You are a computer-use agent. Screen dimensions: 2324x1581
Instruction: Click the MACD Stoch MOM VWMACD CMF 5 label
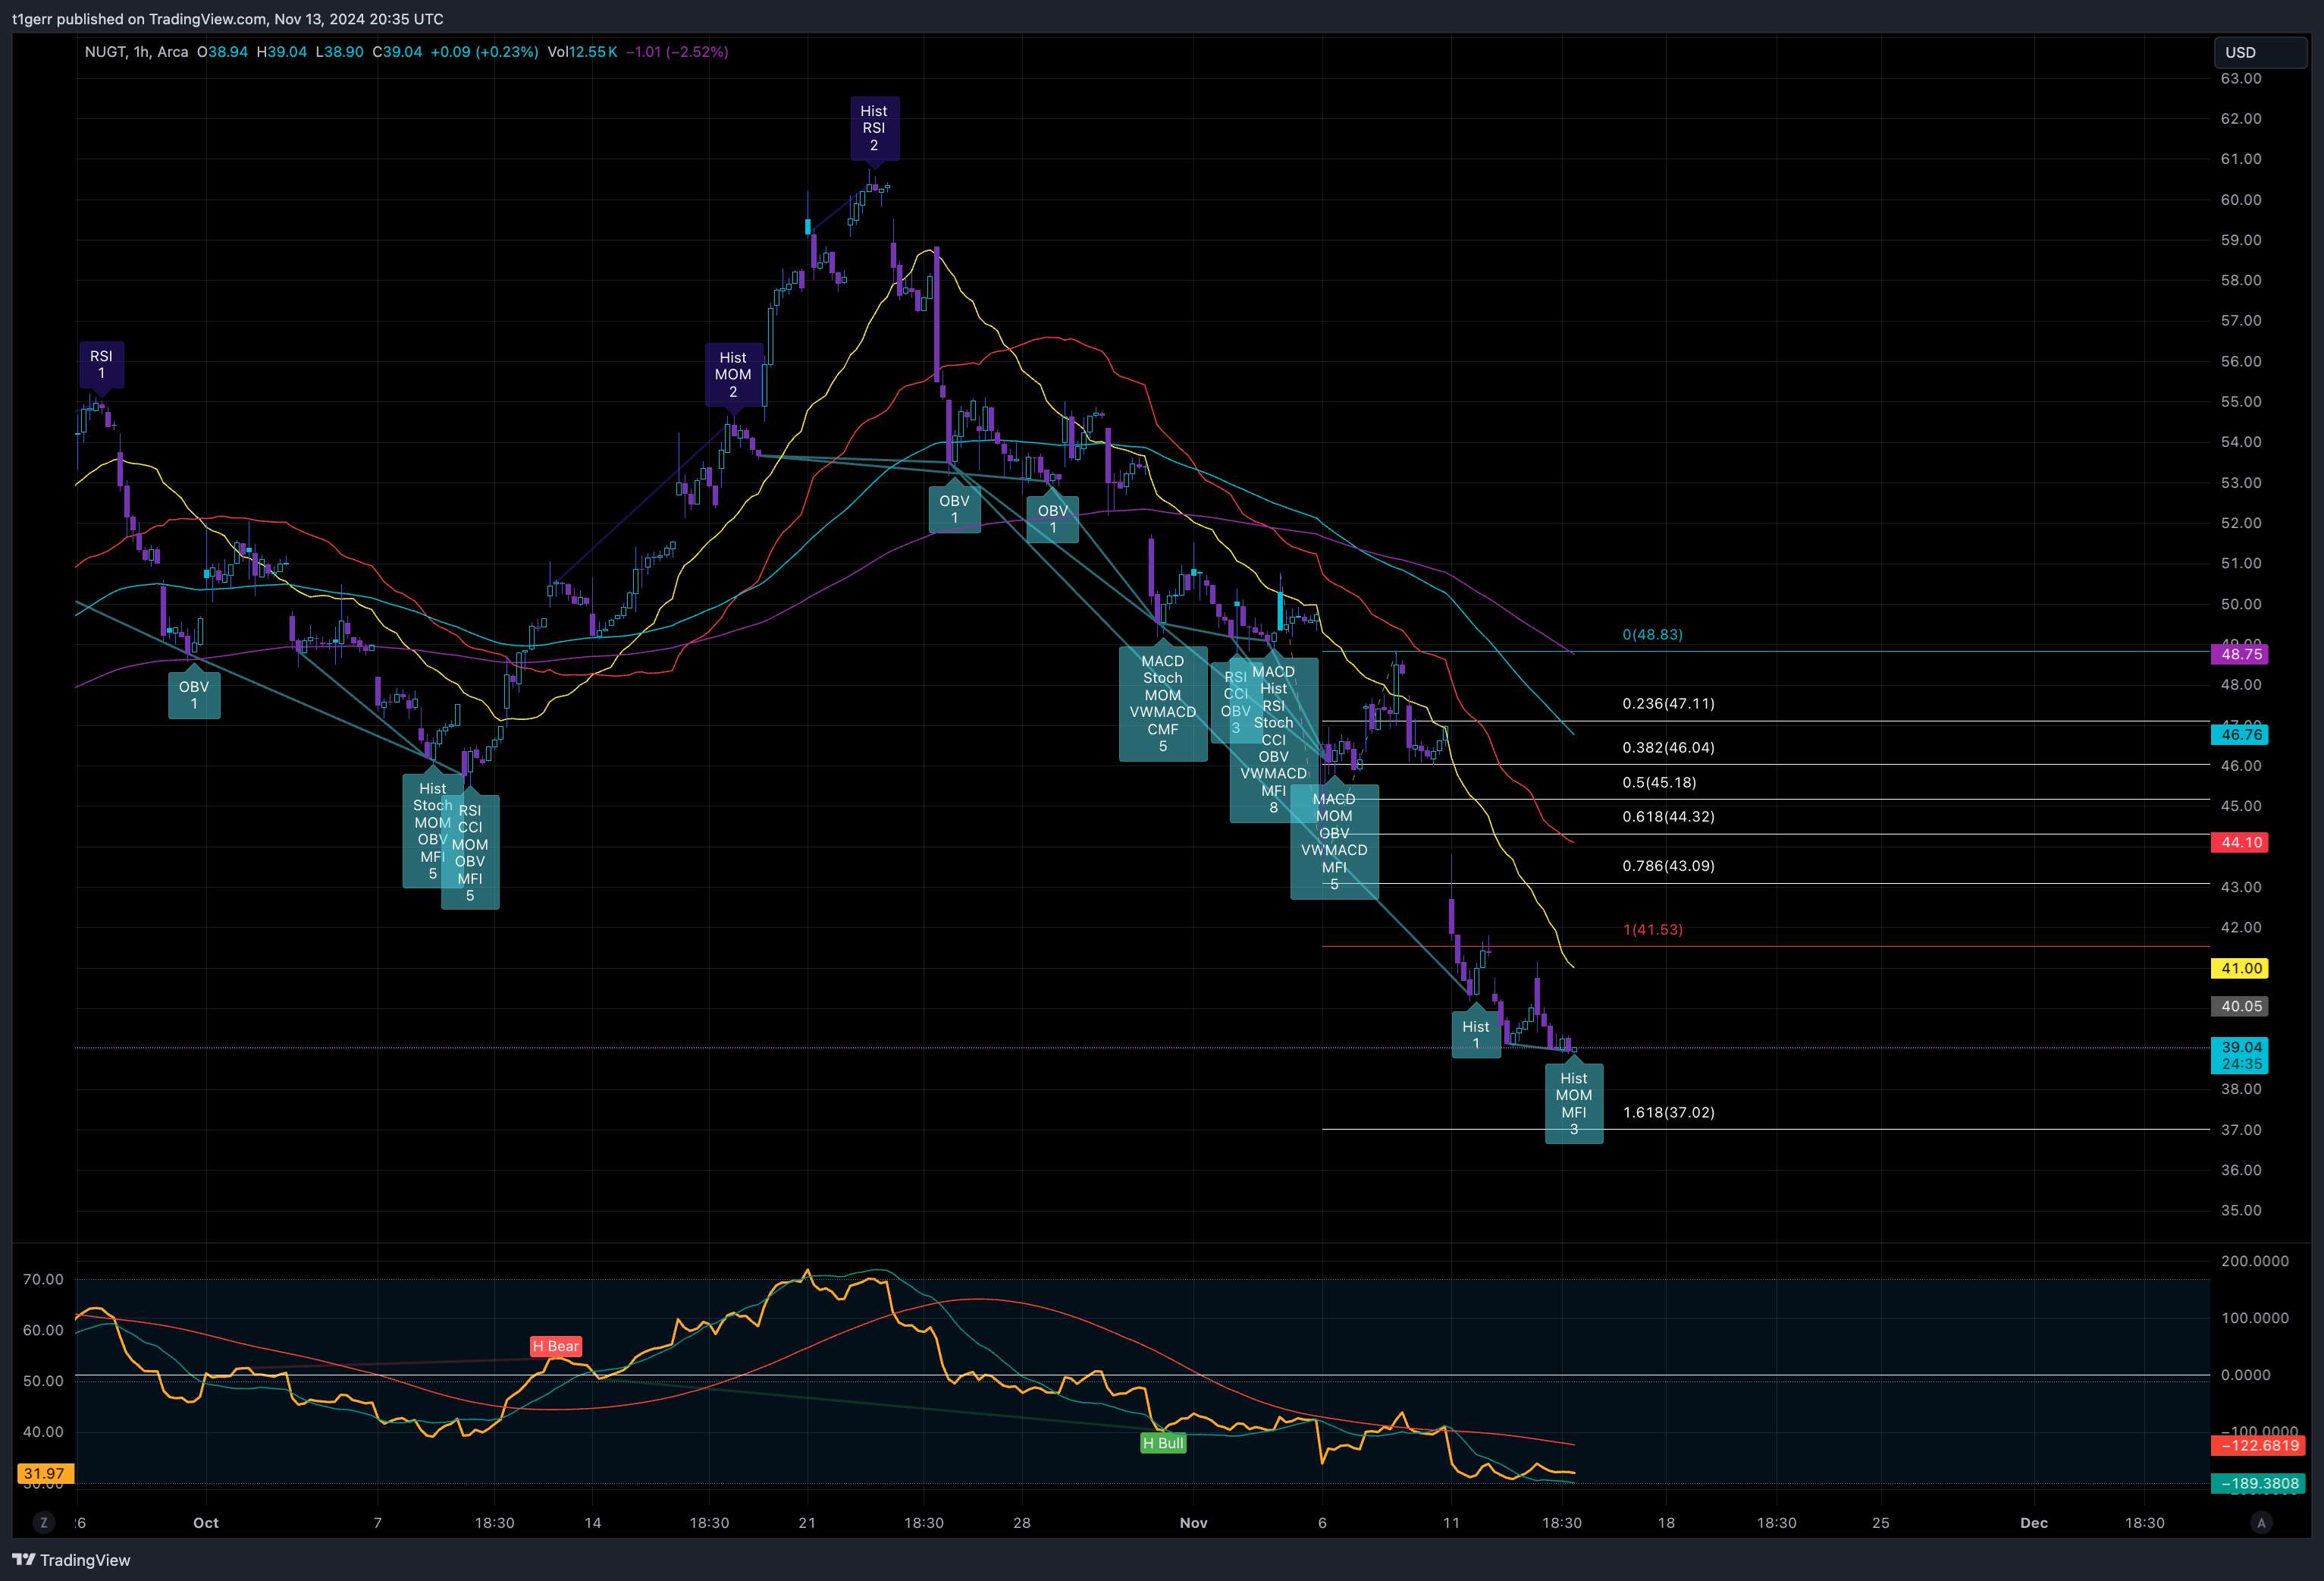point(1163,699)
